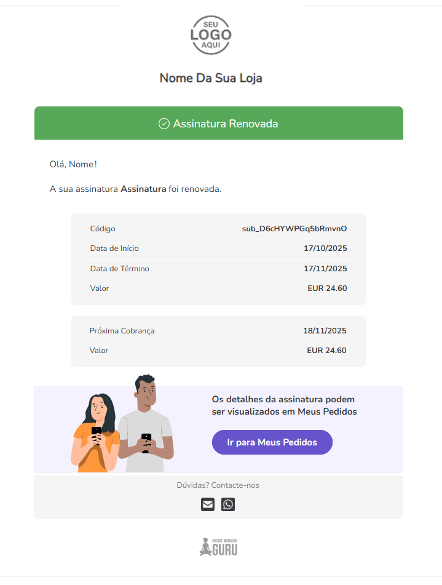The height and width of the screenshot is (585, 442).
Task: Click the SEU LOGO AQUI store logo
Action: pyautogui.click(x=210, y=36)
